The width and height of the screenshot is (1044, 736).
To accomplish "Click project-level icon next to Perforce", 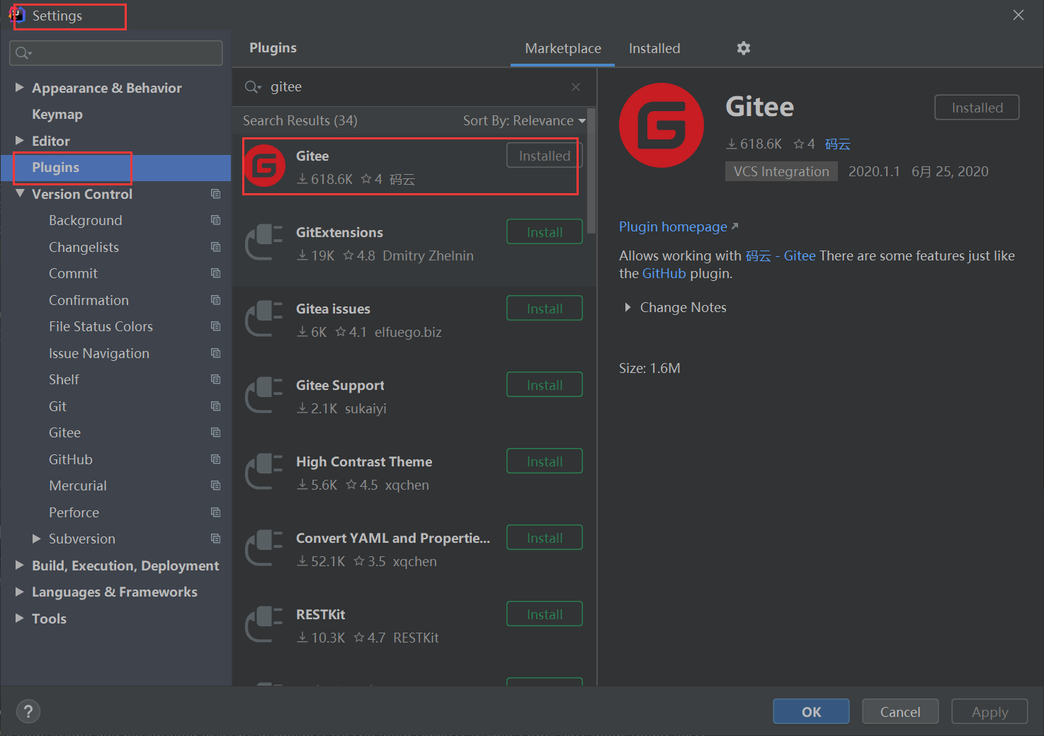I will [216, 512].
